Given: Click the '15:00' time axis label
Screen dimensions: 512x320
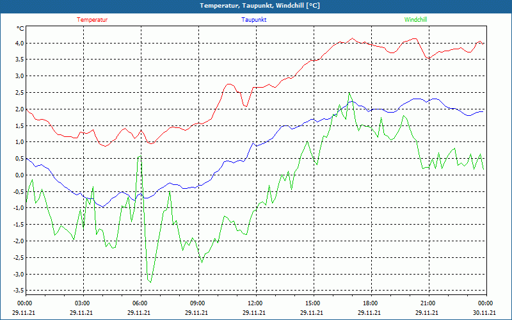Looking at the screenshot, I should pos(312,303).
